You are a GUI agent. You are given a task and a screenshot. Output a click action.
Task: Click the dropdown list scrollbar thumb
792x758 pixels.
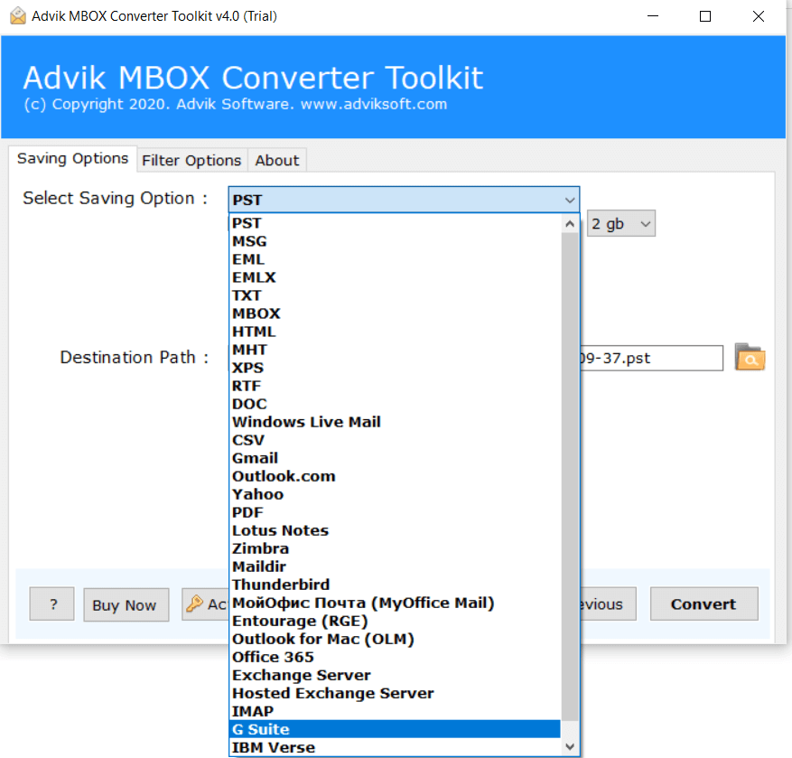click(570, 476)
